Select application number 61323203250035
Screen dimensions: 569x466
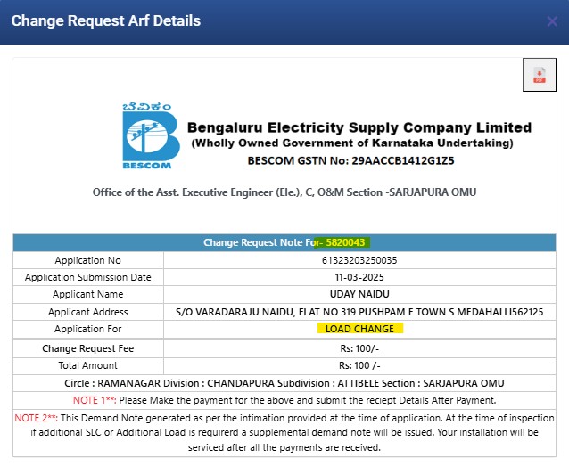359,260
